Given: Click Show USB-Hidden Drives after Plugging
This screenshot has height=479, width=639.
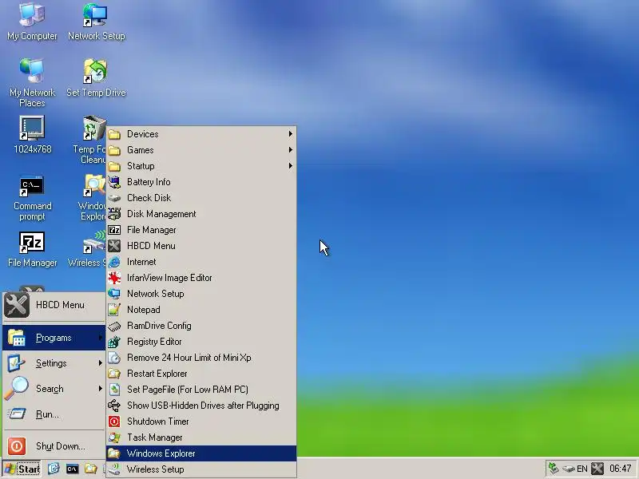Looking at the screenshot, I should pos(201,406).
